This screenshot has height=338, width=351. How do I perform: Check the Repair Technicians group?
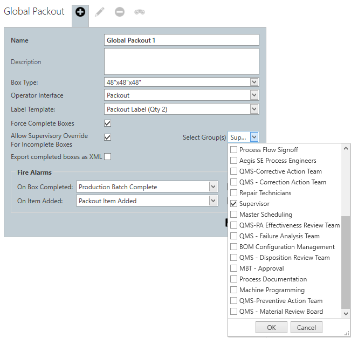click(x=233, y=193)
